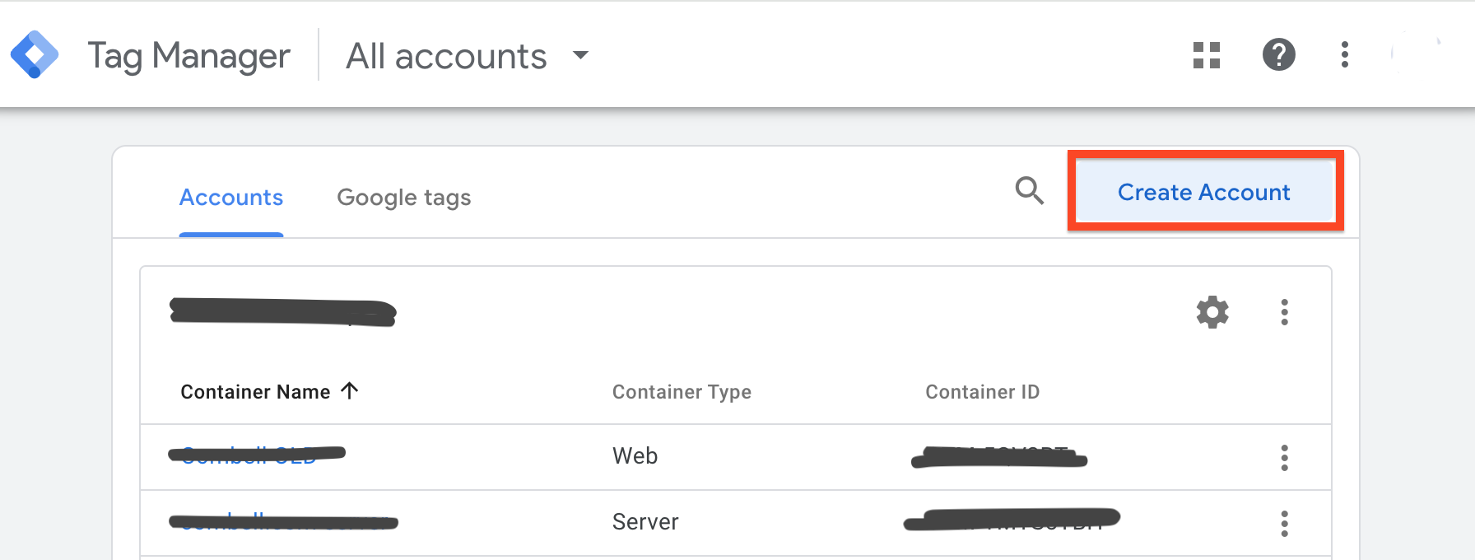Switch to the Accounts tab
The image size is (1475, 560).
click(231, 198)
